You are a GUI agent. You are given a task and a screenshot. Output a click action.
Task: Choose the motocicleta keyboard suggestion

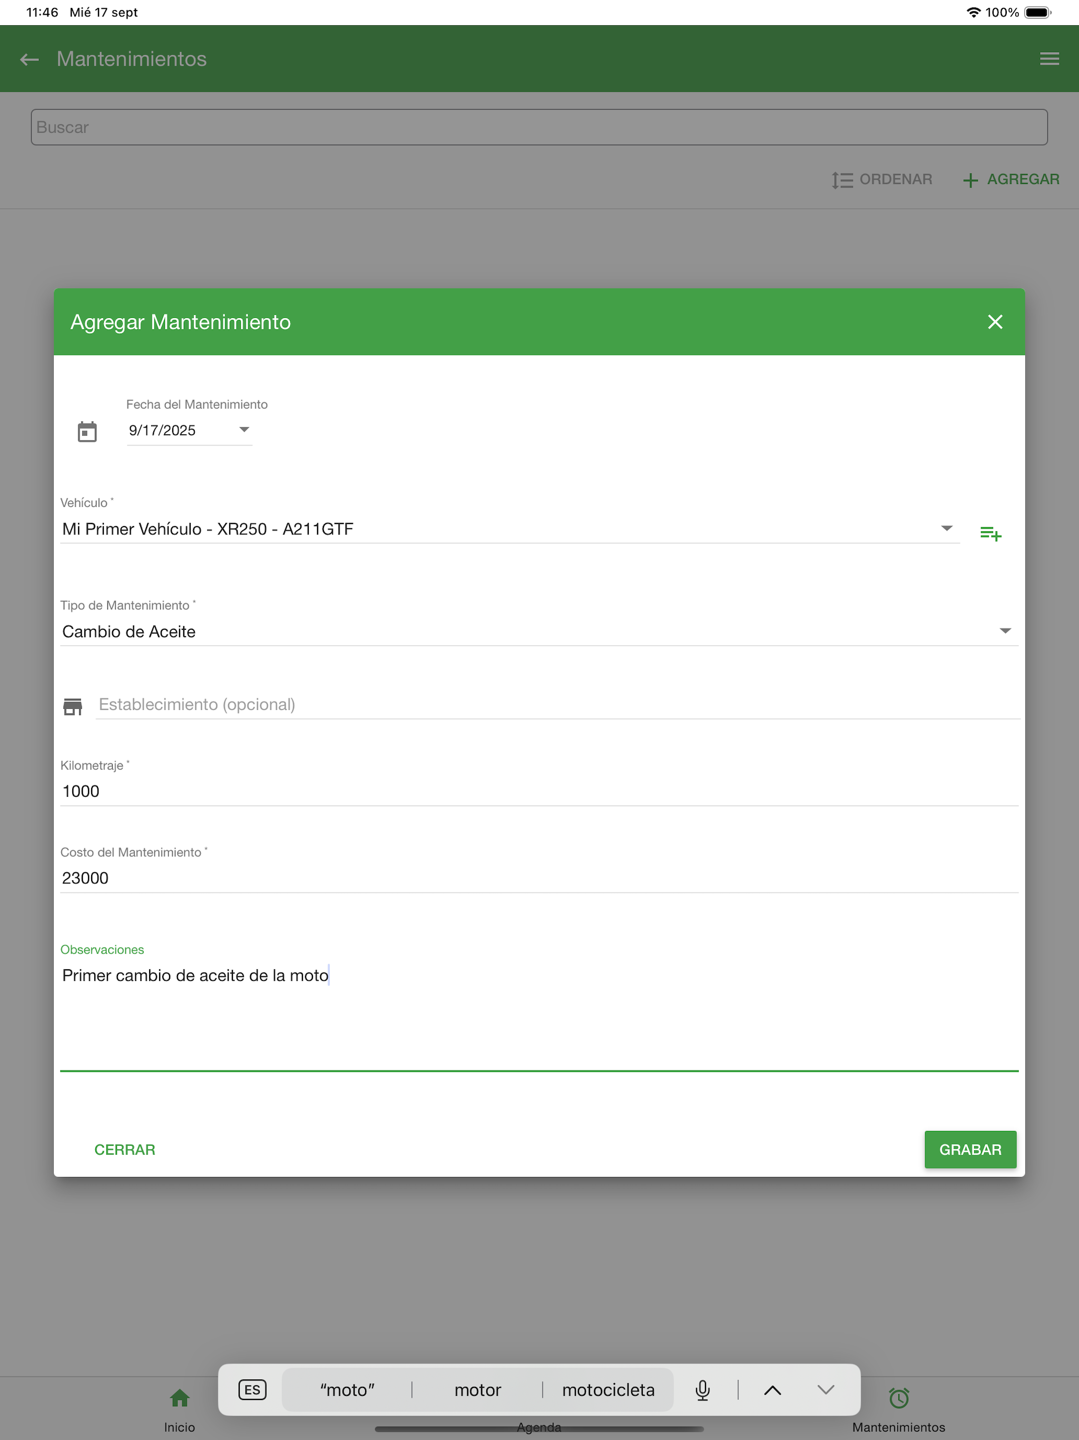608,1390
